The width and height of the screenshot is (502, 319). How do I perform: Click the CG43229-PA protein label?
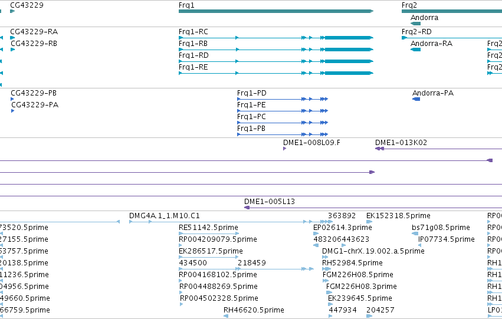coord(35,105)
